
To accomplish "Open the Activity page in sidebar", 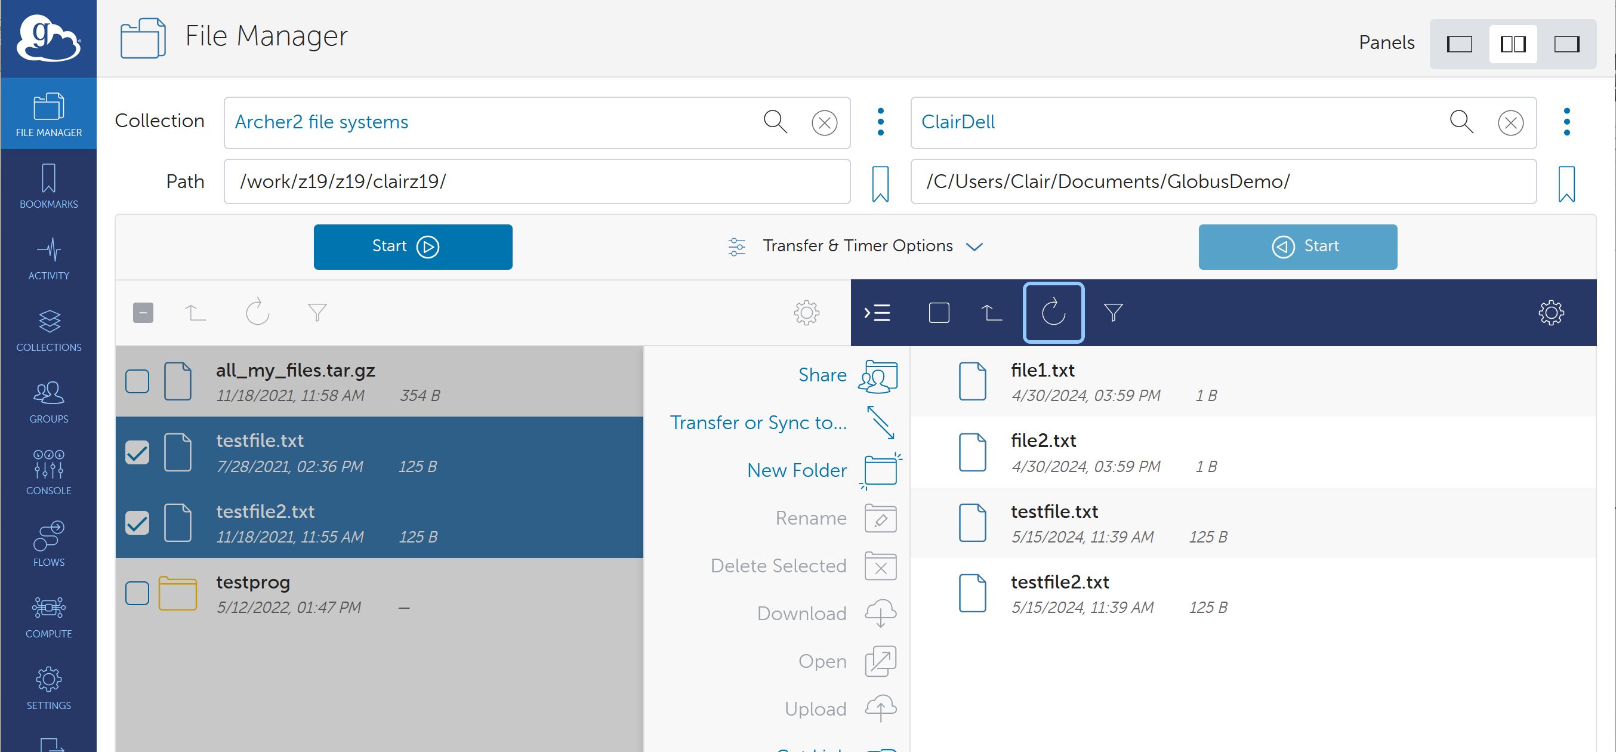I will 48,258.
